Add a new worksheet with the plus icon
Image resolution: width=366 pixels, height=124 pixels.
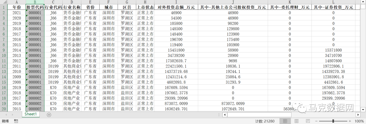point(49,115)
